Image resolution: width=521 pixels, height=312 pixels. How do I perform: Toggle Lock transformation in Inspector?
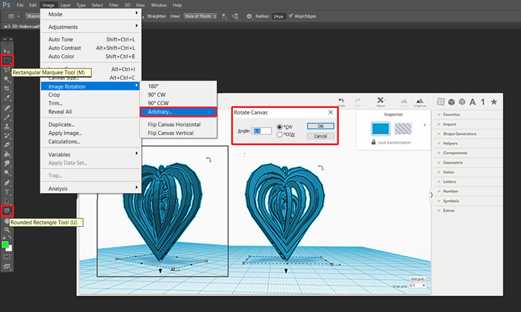[x=391, y=142]
